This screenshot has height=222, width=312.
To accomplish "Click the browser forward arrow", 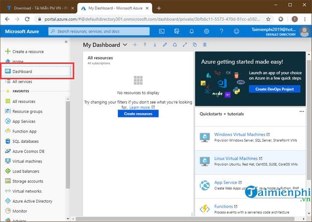I will point(17,19).
